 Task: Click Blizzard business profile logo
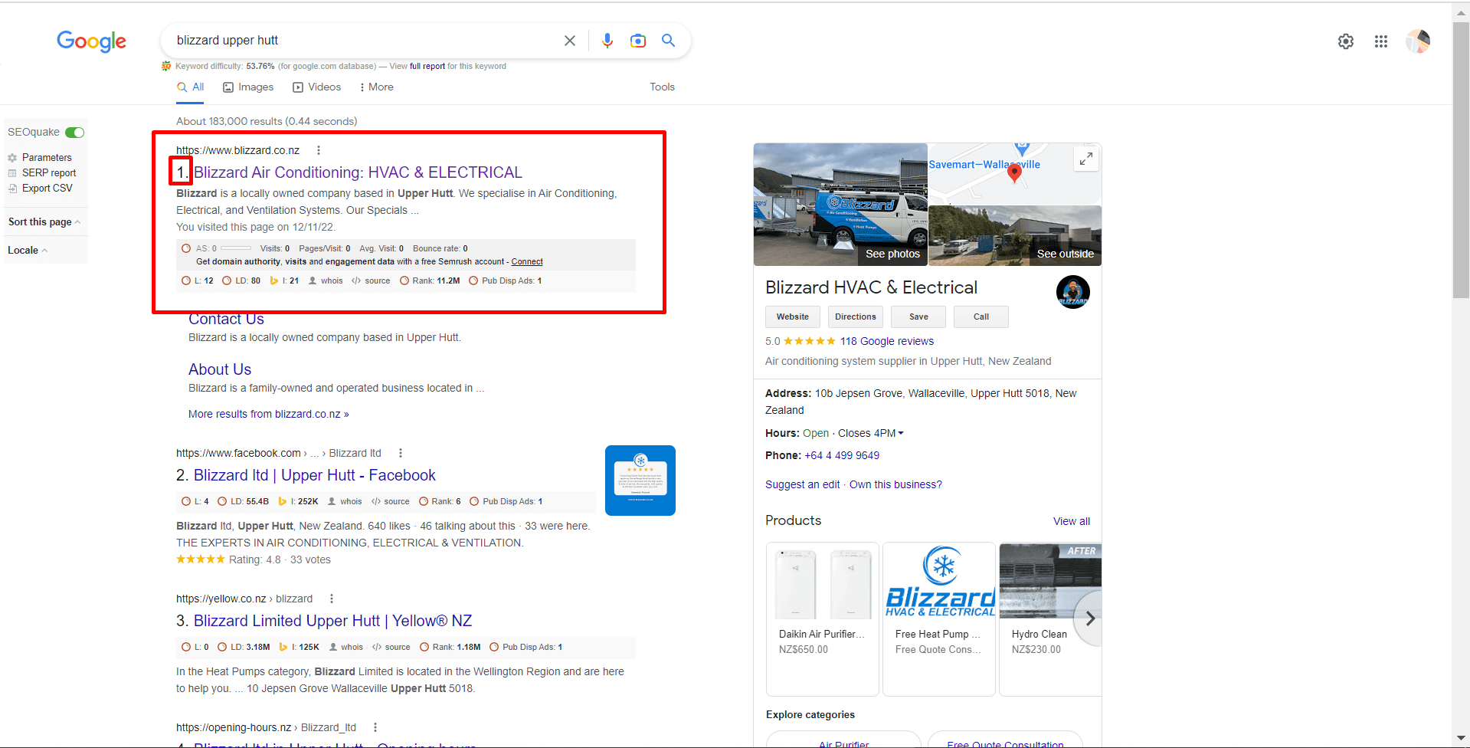click(x=1073, y=292)
